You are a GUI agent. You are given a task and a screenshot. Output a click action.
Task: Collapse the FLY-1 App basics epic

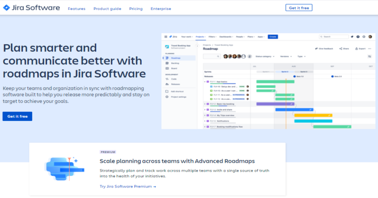pyautogui.click(x=205, y=82)
